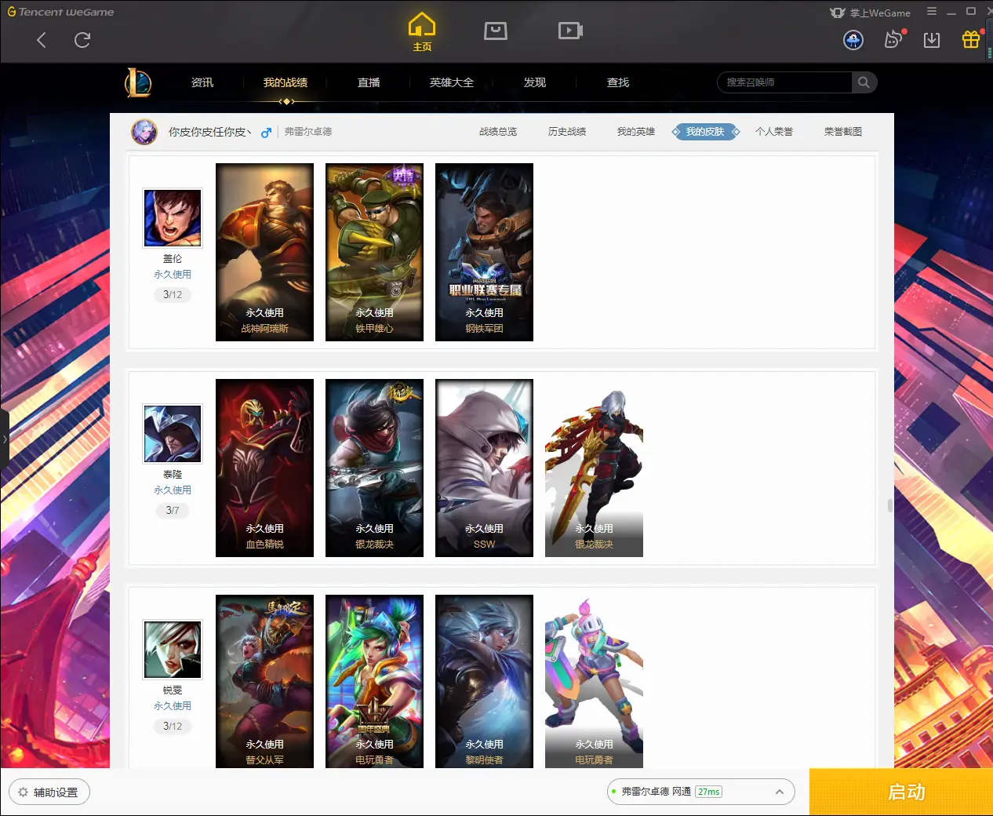Click the 锐雯 champion name

[x=173, y=690]
